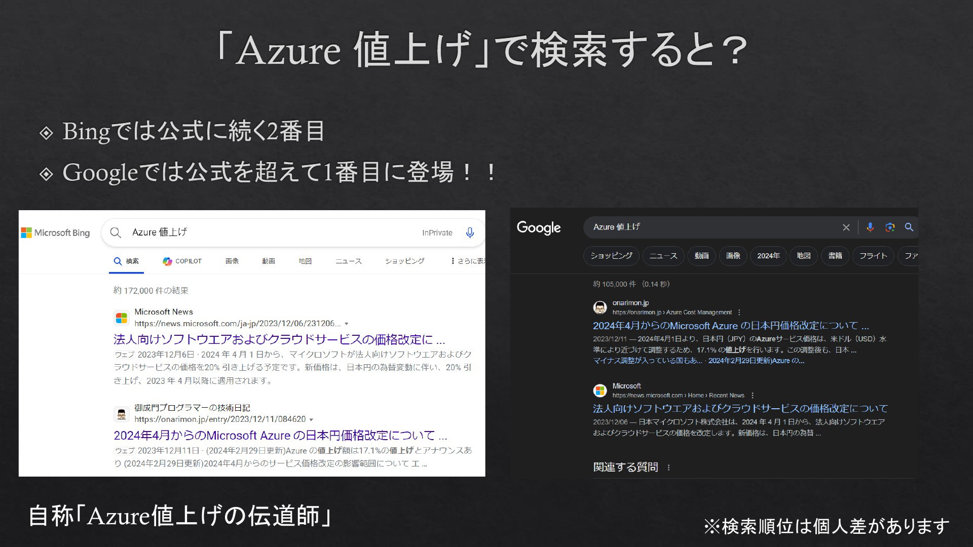Image resolution: width=973 pixels, height=547 pixels.
Task: Open Google result 2024年4月からのMicrosoft Azure の日本円価格改定
Action: click(731, 326)
